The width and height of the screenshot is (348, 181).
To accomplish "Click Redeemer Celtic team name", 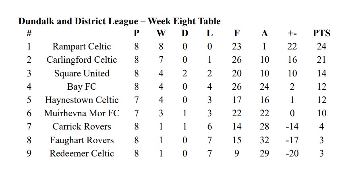I will 82,153.
